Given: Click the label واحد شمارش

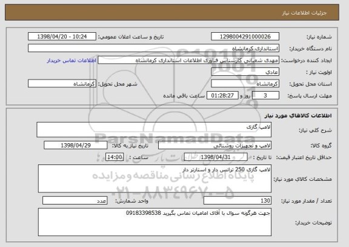Looking at the screenshot, I should 131,201.
